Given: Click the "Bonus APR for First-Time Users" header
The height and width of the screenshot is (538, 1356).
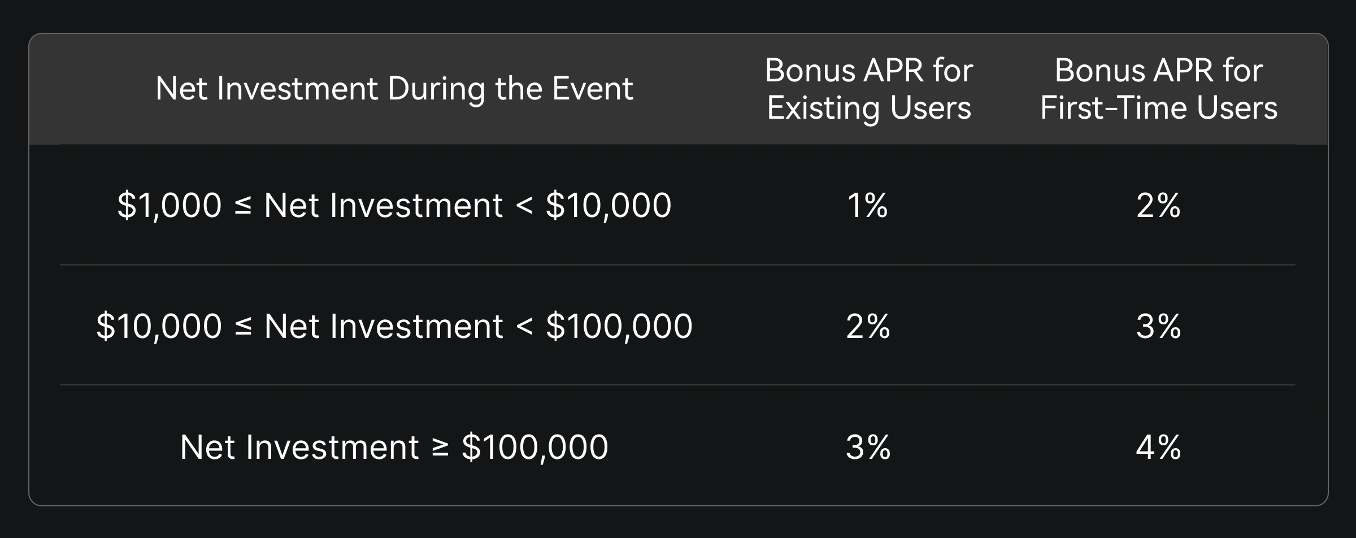Looking at the screenshot, I should point(1158,89).
